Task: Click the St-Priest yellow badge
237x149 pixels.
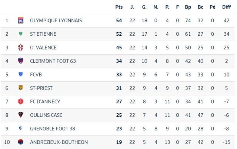Action: [21, 88]
